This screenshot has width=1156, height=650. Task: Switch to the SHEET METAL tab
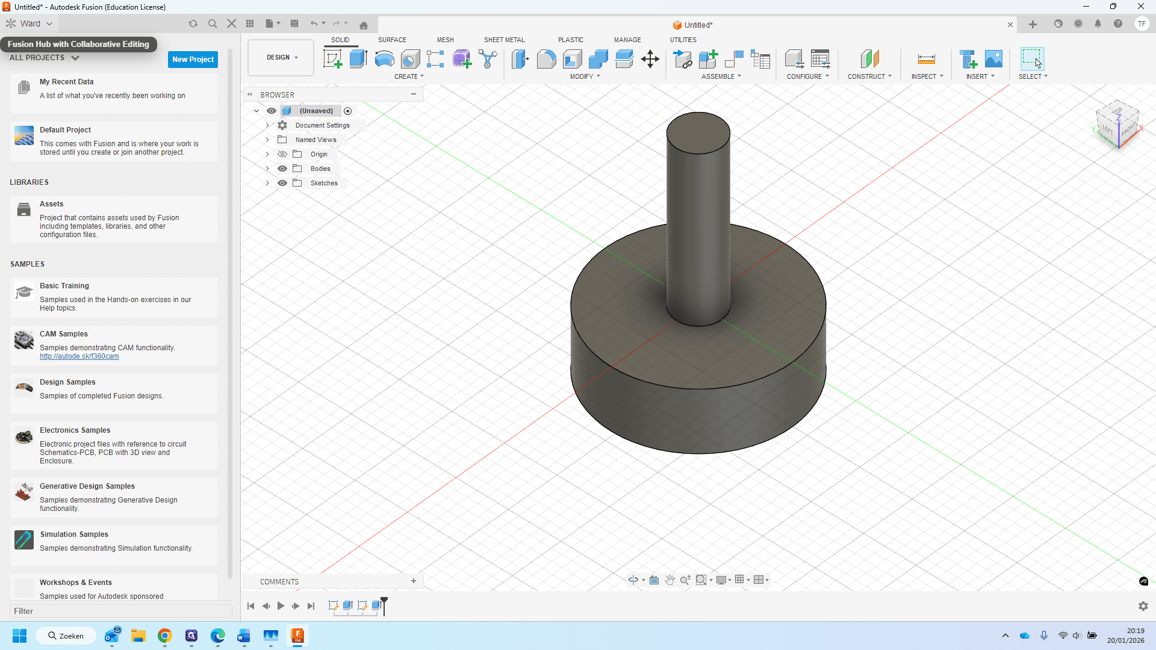[x=505, y=40]
